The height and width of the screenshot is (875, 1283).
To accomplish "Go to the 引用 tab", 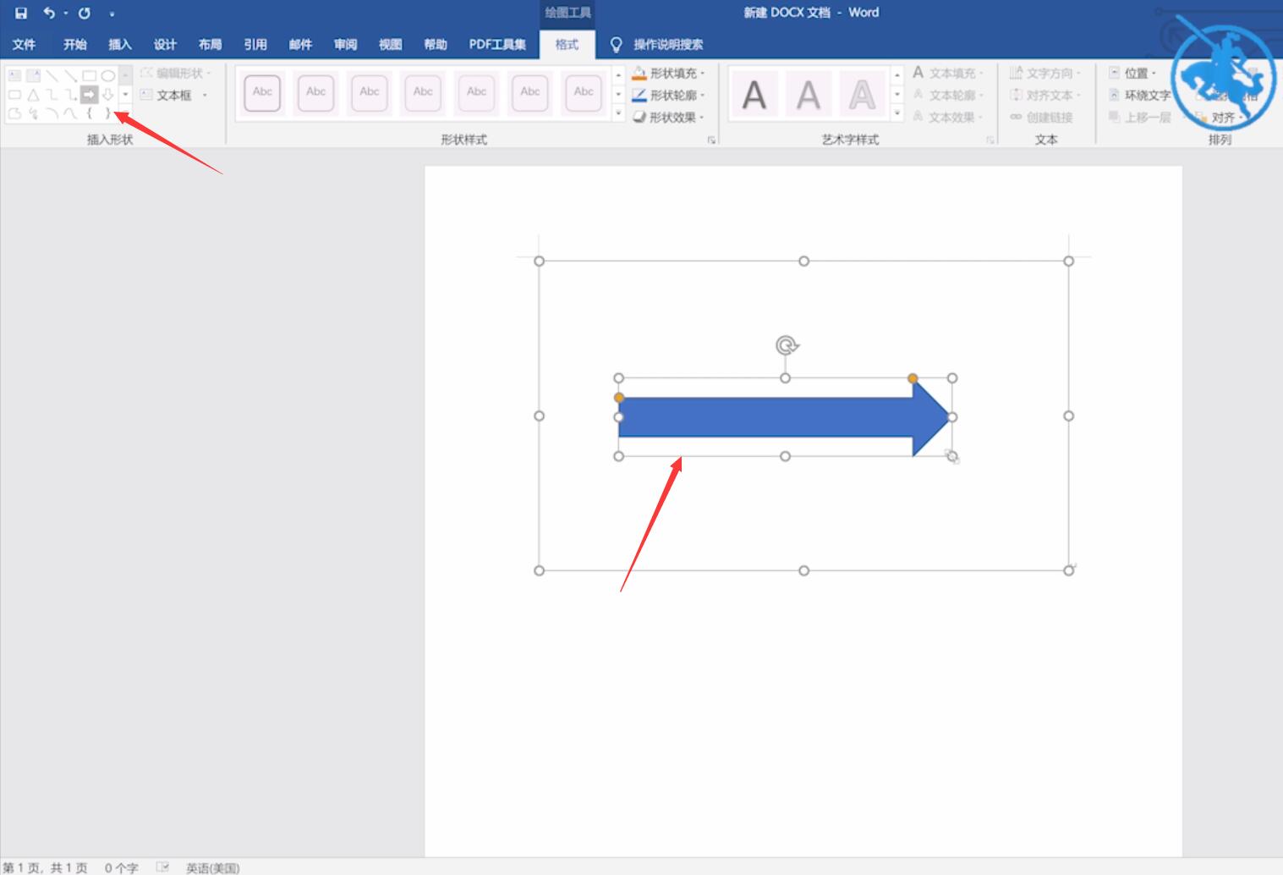I will point(255,44).
